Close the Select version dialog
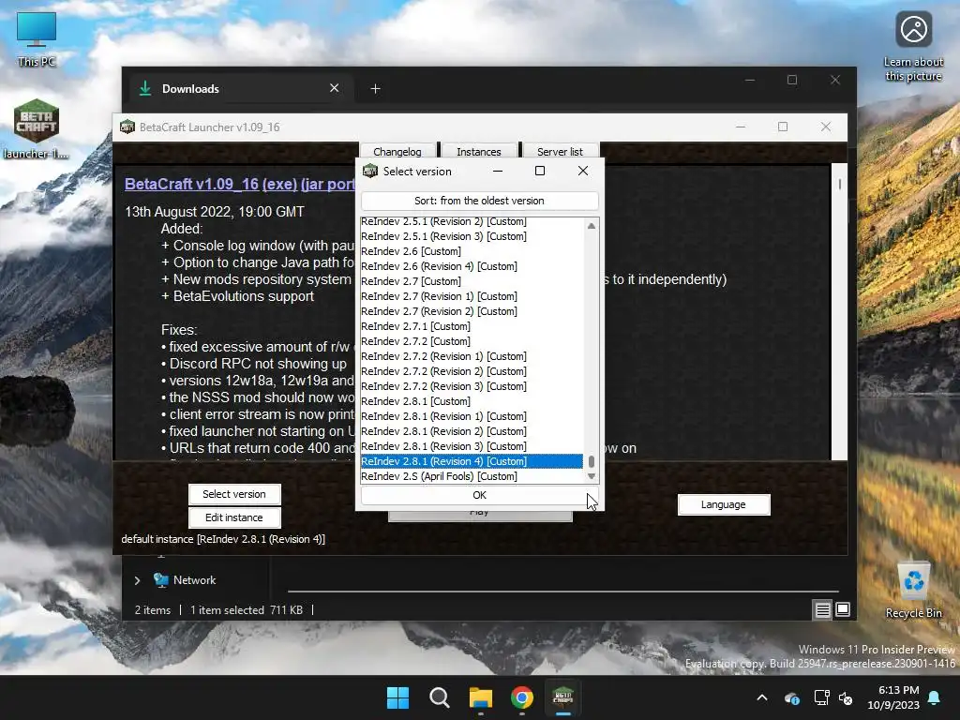This screenshot has width=960, height=720. (x=583, y=171)
